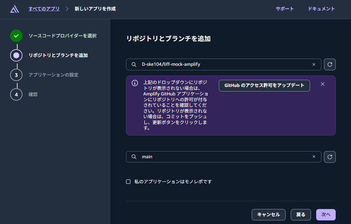Click the info banner message starting 上記のドロップダウン
This screenshot has width=351, height=224.
176,105
